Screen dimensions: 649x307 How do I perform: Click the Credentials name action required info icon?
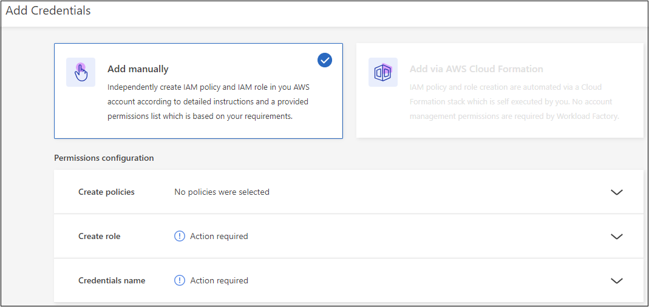[180, 280]
